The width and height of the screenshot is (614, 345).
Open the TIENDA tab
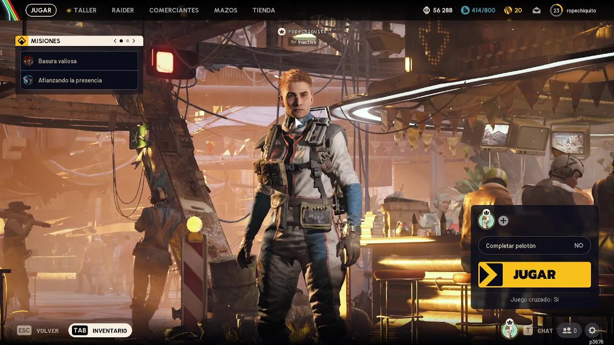click(x=264, y=10)
